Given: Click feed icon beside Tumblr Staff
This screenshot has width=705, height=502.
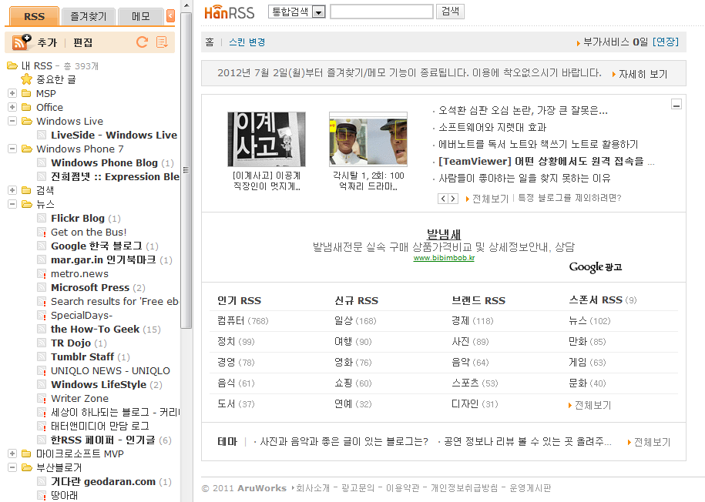Looking at the screenshot, I should [x=42, y=356].
